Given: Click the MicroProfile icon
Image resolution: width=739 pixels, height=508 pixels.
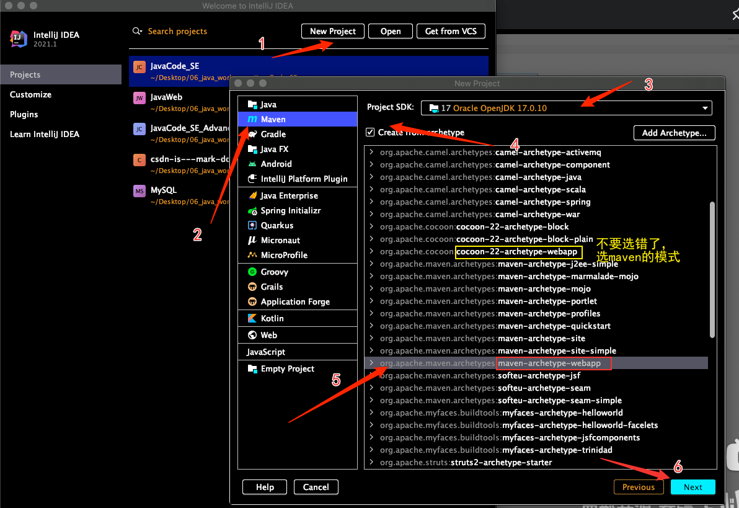Looking at the screenshot, I should [x=252, y=255].
